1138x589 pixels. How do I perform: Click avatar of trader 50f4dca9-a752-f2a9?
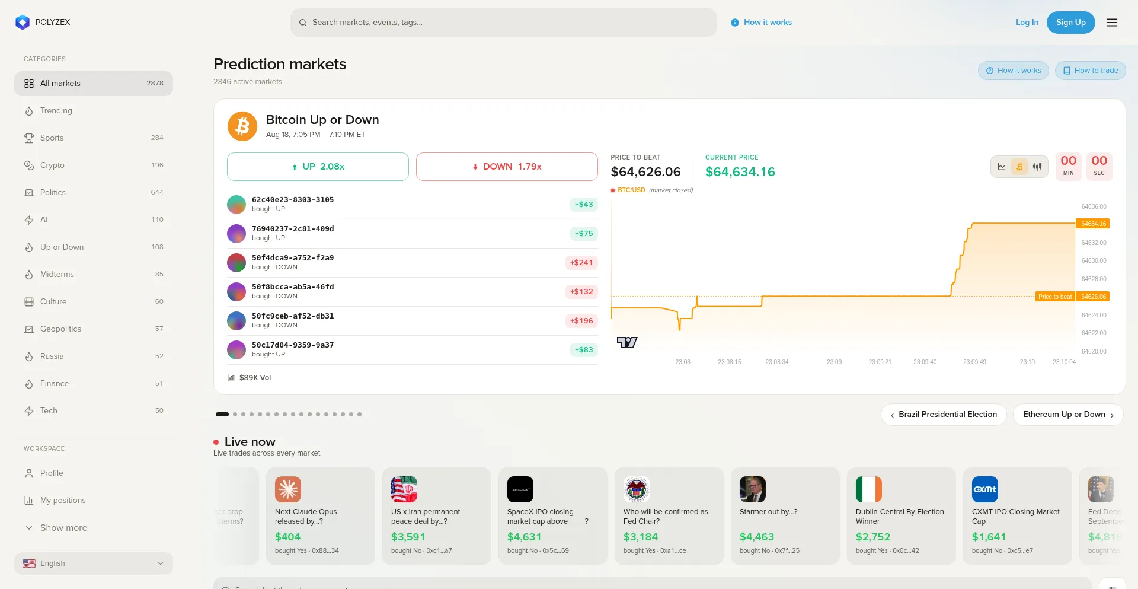pyautogui.click(x=236, y=263)
